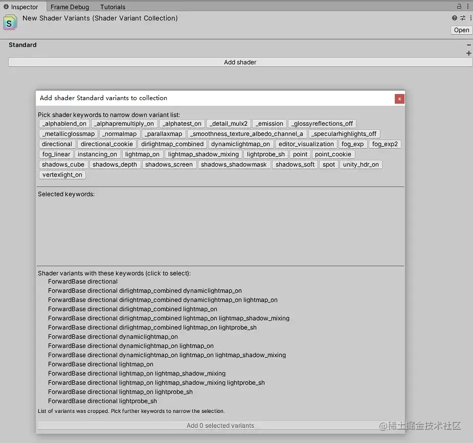This screenshot has width=473, height=443.
Task: Pick the shadows_screen keyword
Action: point(169,165)
